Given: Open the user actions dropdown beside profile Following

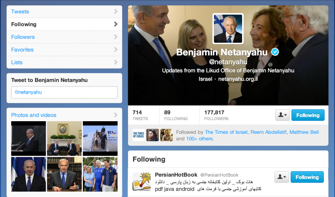Looking at the screenshot, I should (x=282, y=115).
